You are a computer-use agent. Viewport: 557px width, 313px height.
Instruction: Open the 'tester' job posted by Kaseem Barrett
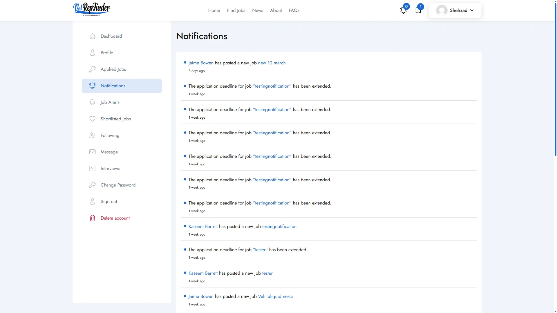267,273
